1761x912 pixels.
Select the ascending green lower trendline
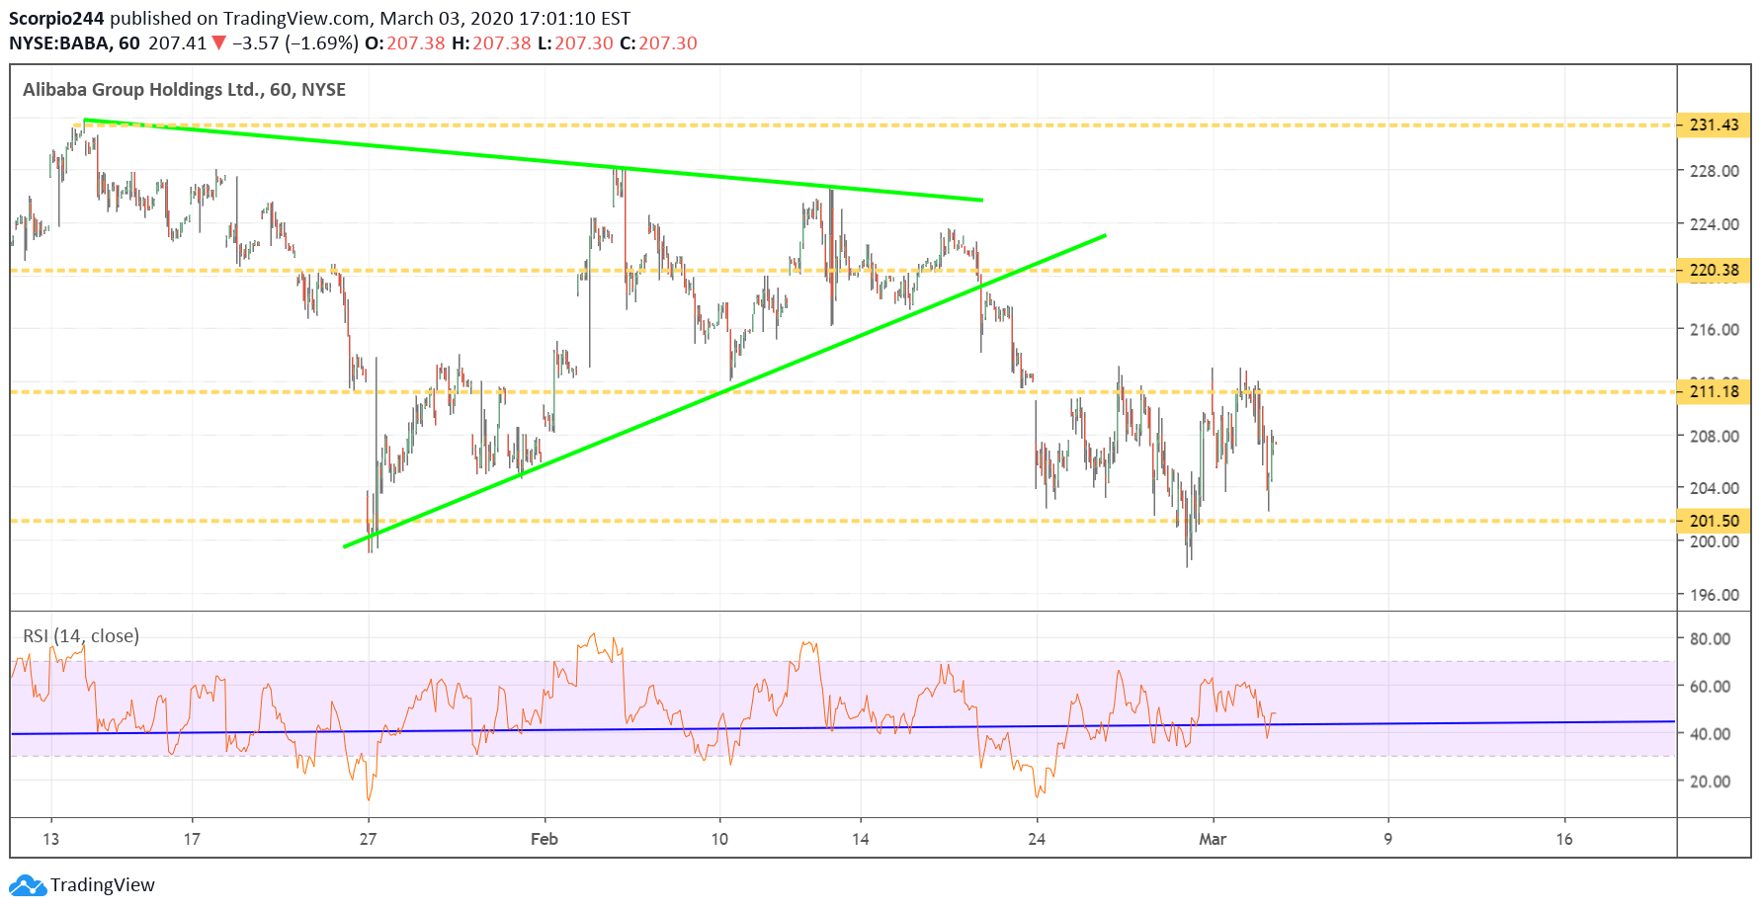[724, 391]
